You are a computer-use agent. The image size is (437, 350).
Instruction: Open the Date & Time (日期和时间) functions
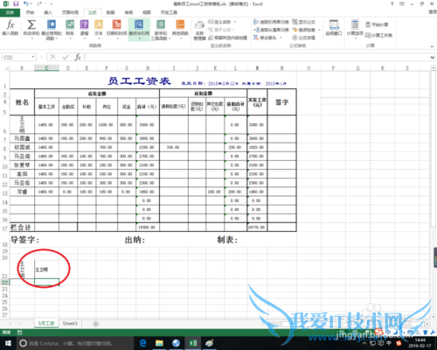pos(116,29)
